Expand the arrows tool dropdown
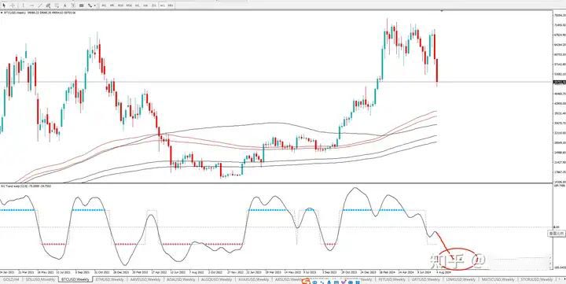The width and height of the screenshot is (566, 284). click(95, 6)
